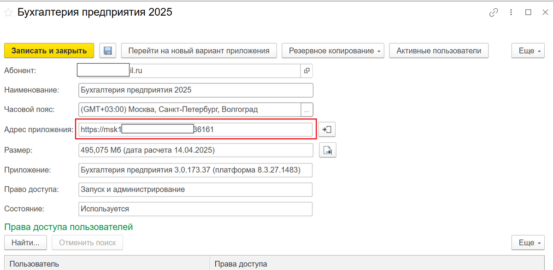Click the Найти... button
Viewport: 553px width, 270px height.
[x=26, y=242]
